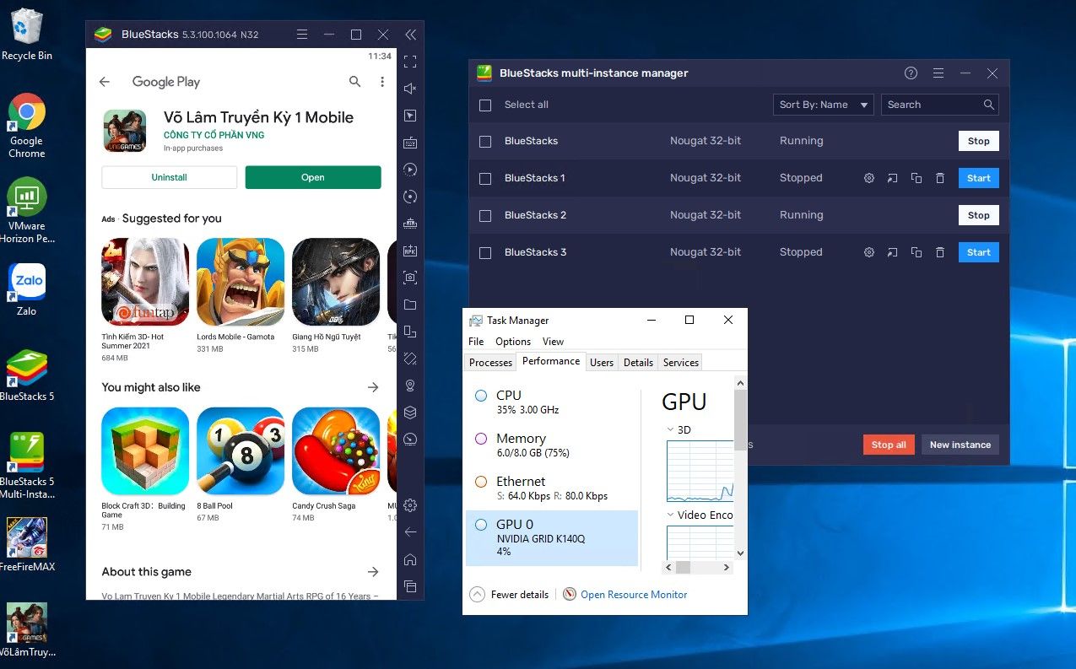This screenshot has width=1076, height=669.
Task: Click the search magnifier in Google Play
Action: (x=354, y=82)
